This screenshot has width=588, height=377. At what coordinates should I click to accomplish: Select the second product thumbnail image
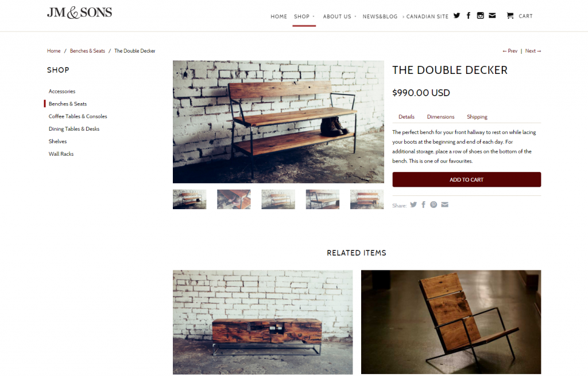click(234, 199)
